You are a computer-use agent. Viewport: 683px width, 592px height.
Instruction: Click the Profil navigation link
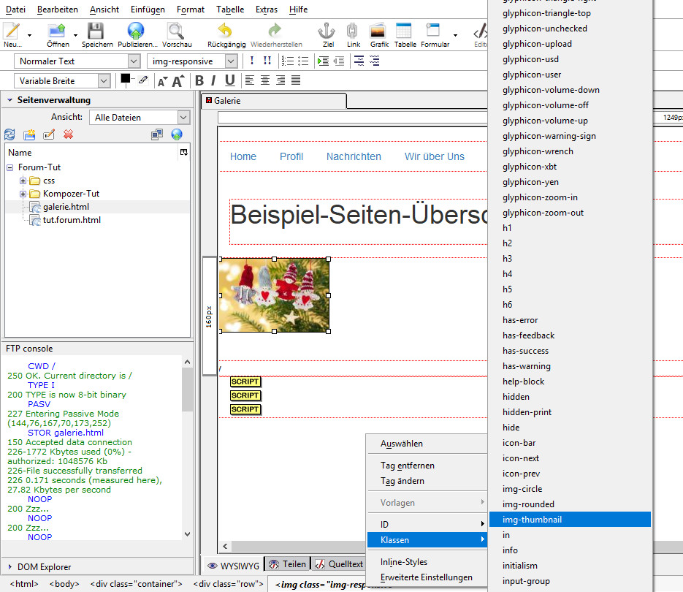[291, 156]
